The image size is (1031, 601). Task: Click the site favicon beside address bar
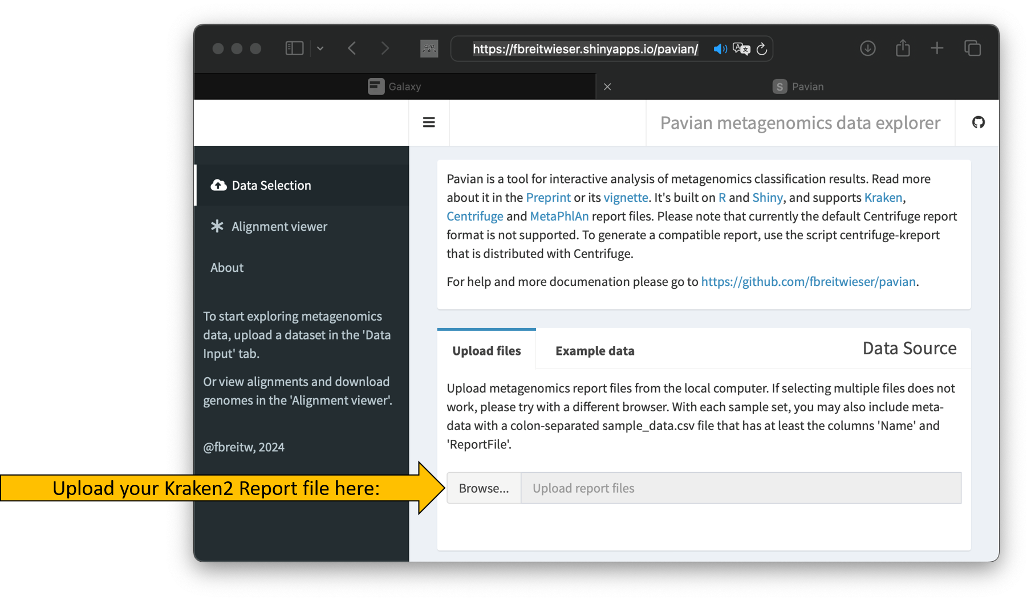click(429, 49)
